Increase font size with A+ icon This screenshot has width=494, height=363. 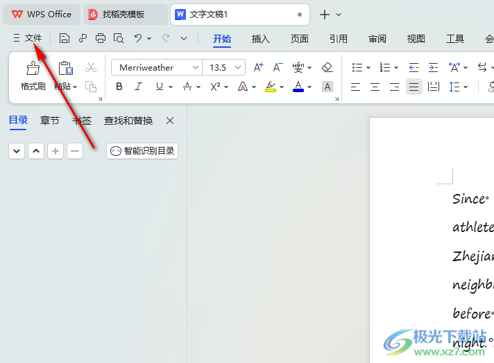point(258,67)
